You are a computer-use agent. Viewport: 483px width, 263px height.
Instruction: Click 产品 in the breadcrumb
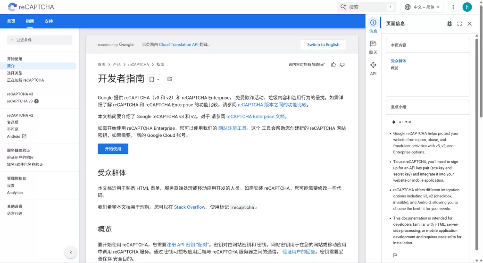click(x=117, y=64)
